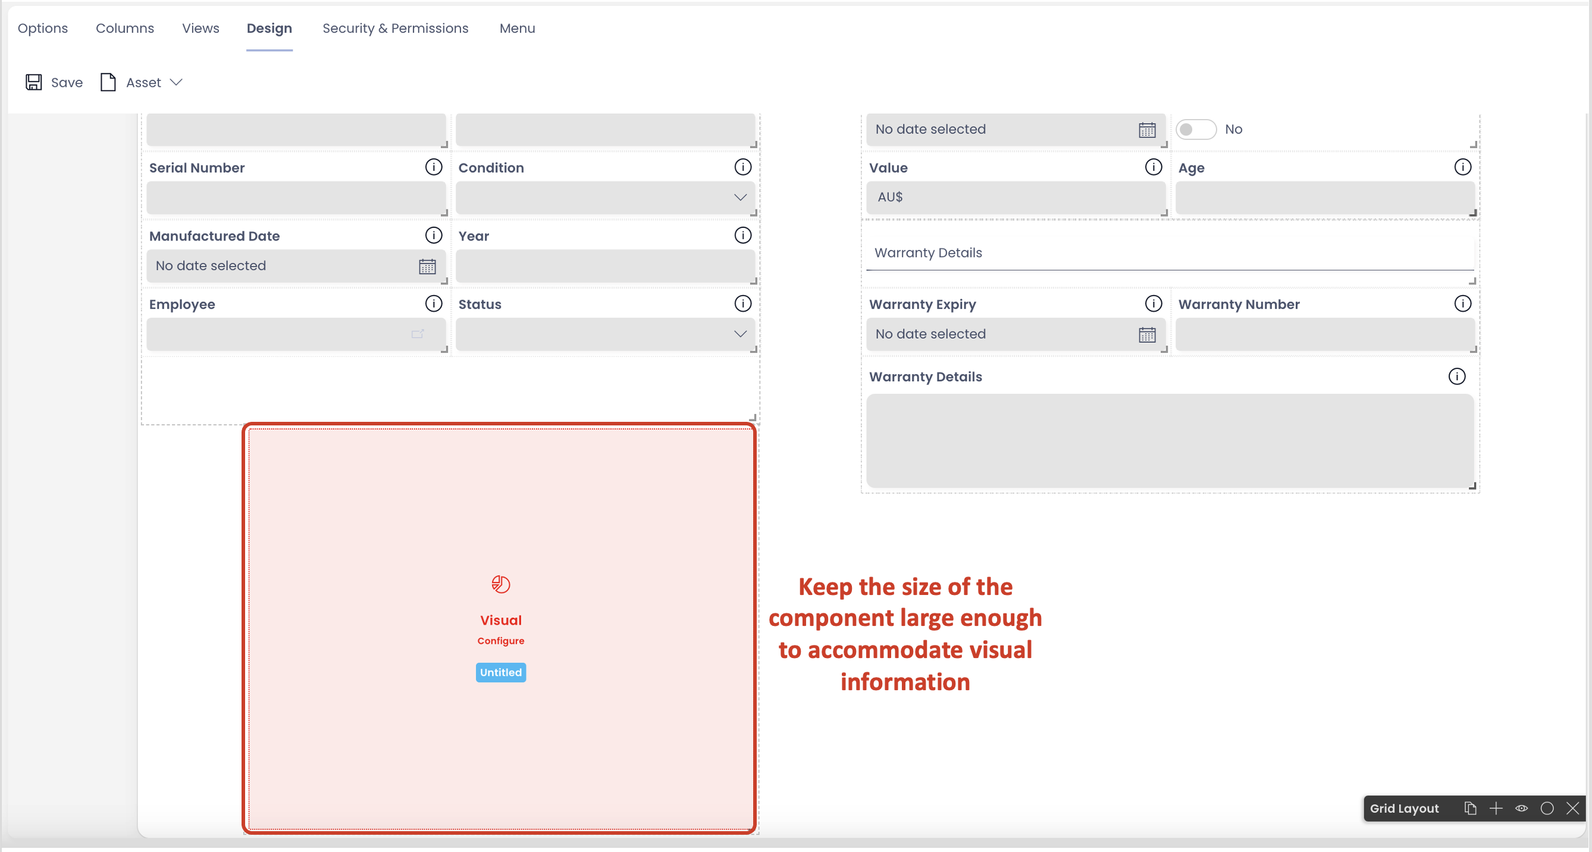The height and width of the screenshot is (852, 1592).
Task: Click the add icon in Grid Layout toolbar
Action: point(1496,808)
